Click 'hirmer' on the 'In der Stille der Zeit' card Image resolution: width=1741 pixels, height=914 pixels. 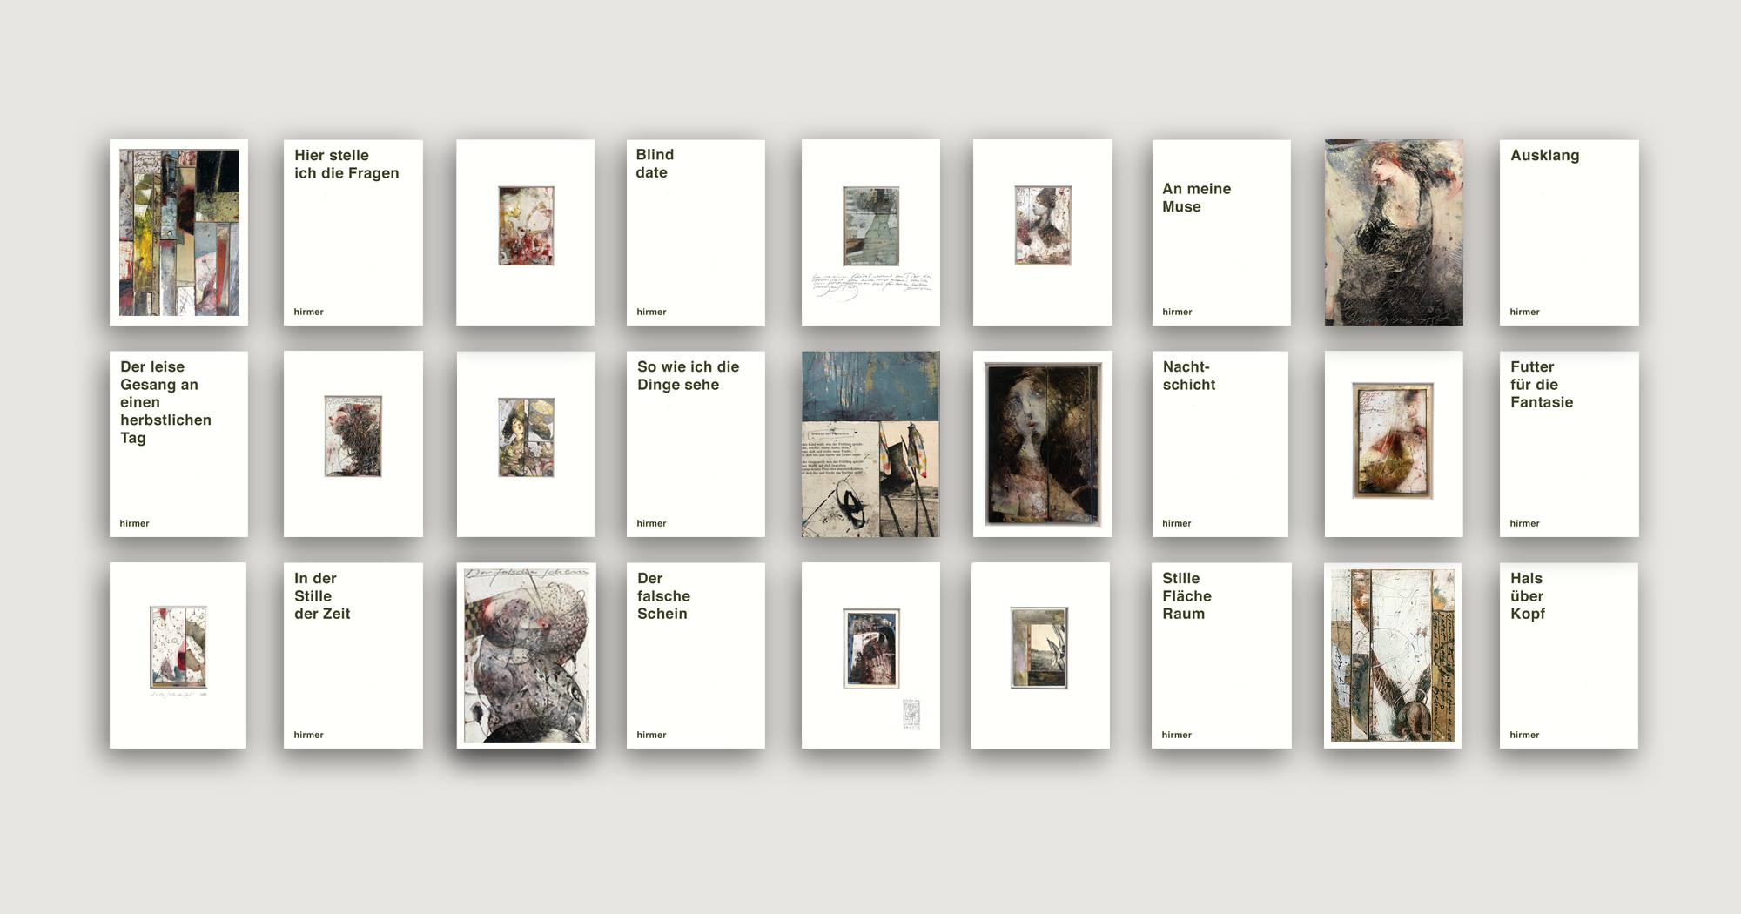308,735
